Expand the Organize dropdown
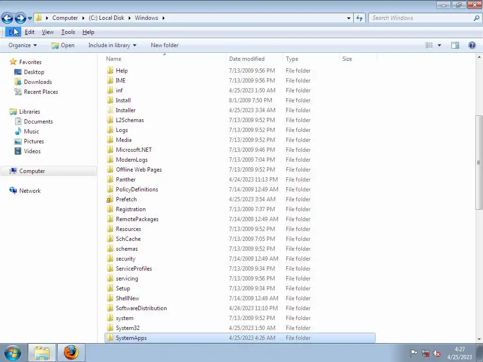Screen dimensions: 483x362 coord(23,45)
